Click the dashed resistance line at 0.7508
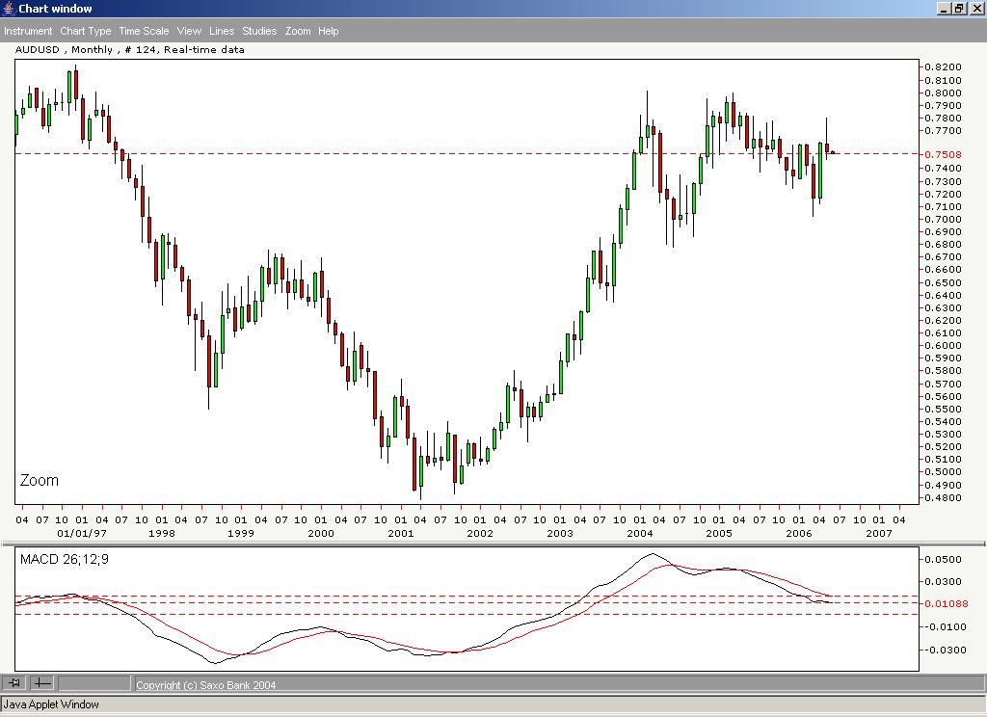This screenshot has height=717, width=987. pos(386,151)
